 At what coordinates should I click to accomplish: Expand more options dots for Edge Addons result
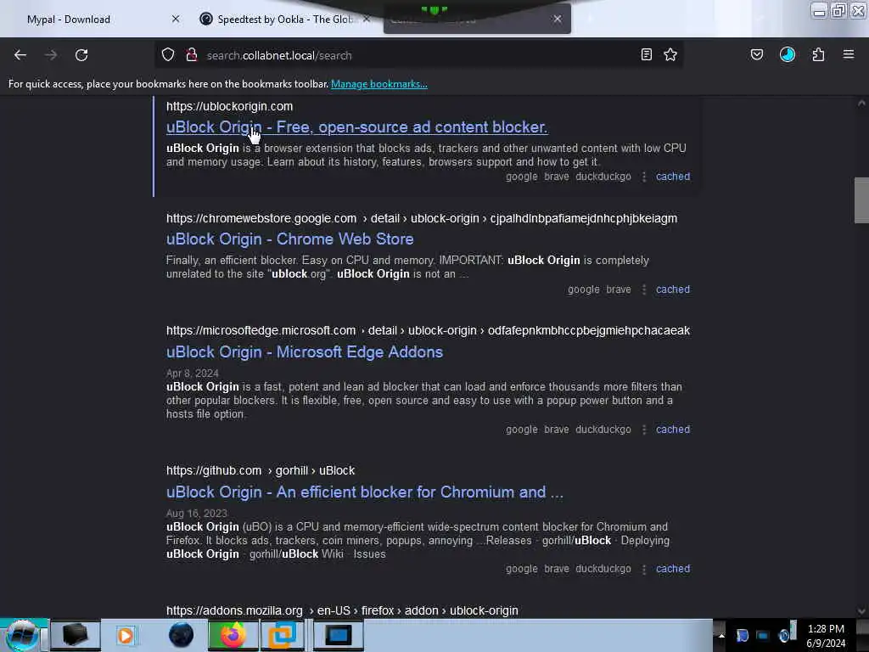coord(644,430)
